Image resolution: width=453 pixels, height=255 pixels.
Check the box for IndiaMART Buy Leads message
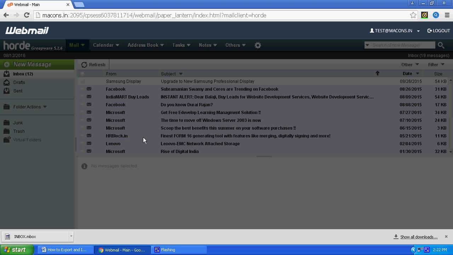pyautogui.click(x=82, y=97)
